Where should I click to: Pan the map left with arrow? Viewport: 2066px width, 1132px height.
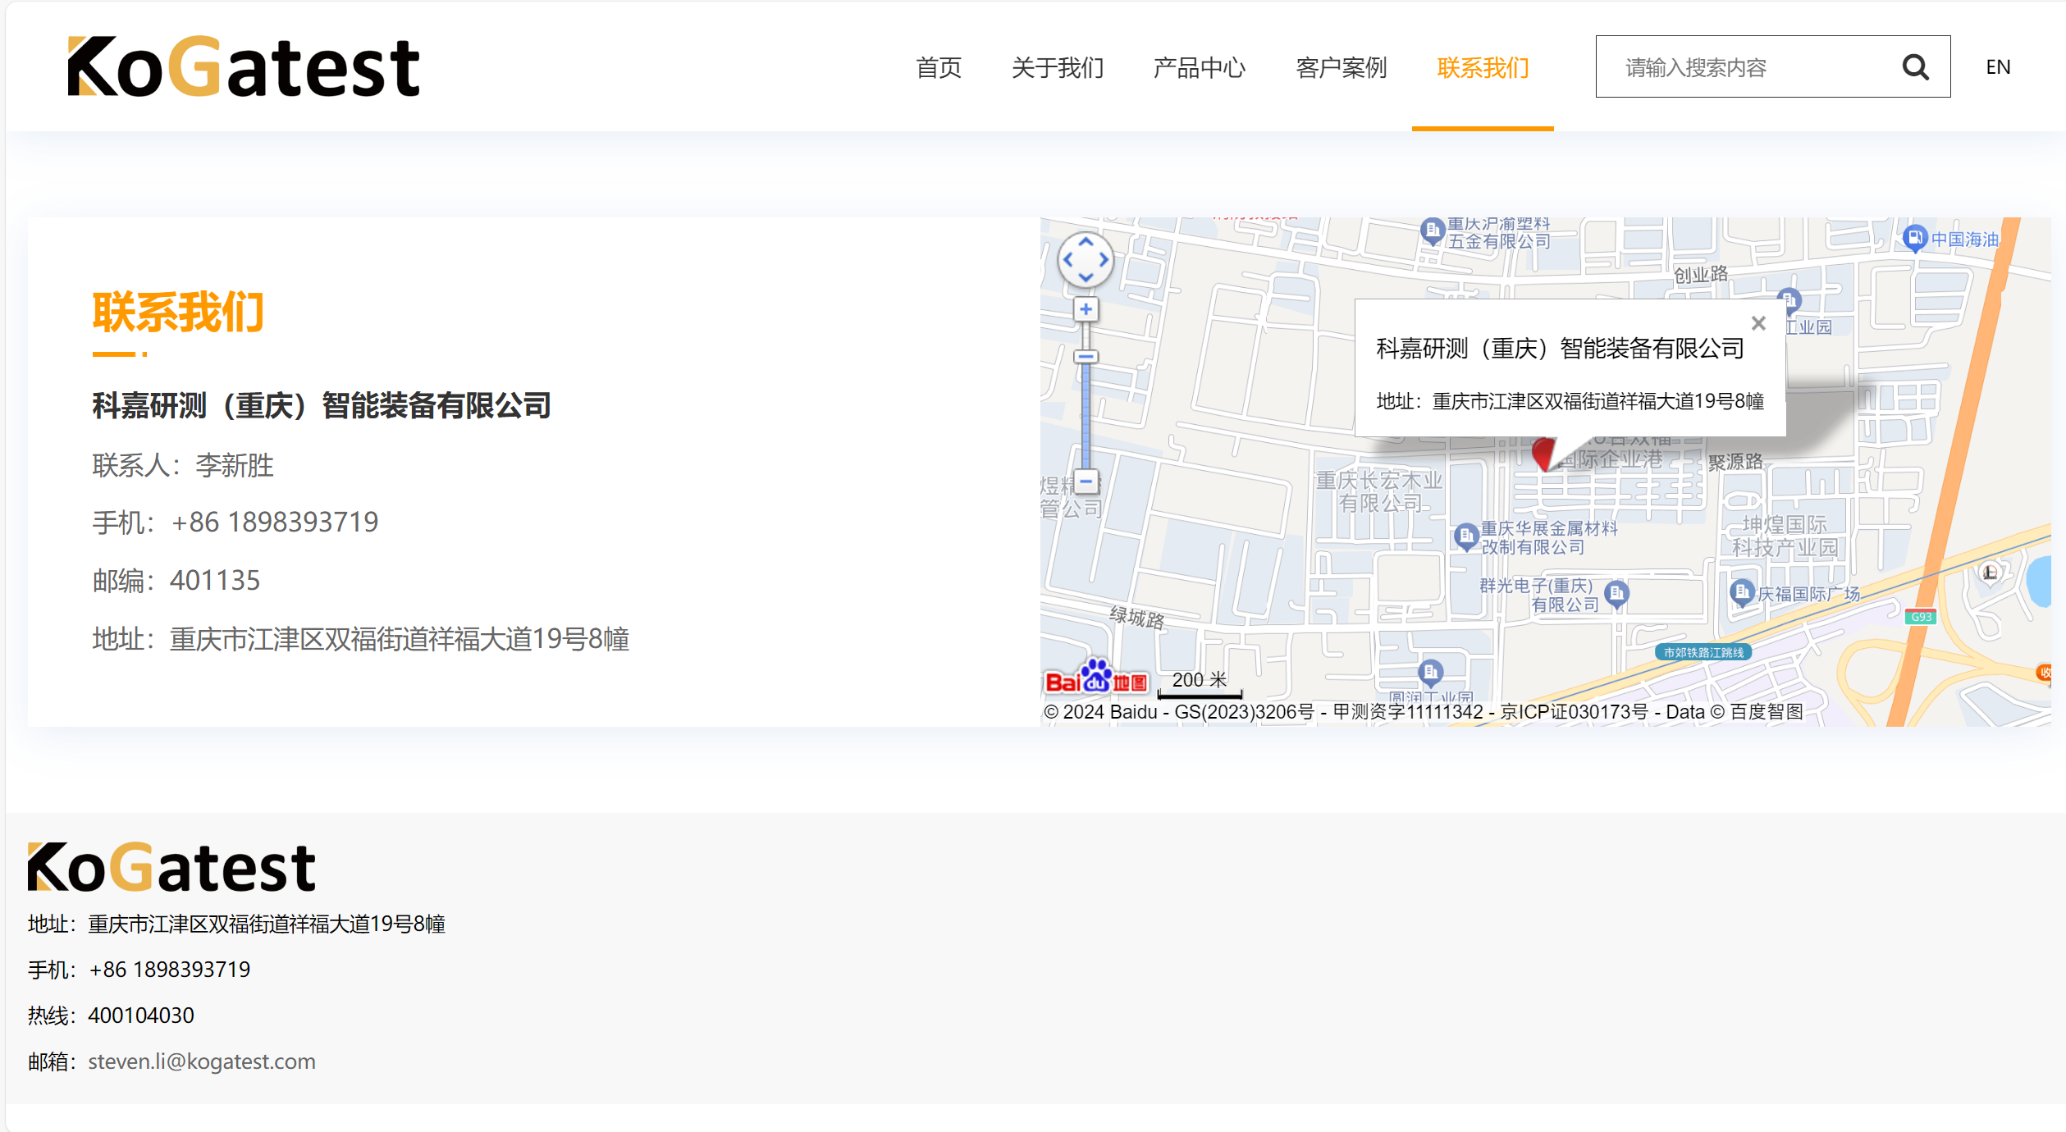[x=1067, y=260]
